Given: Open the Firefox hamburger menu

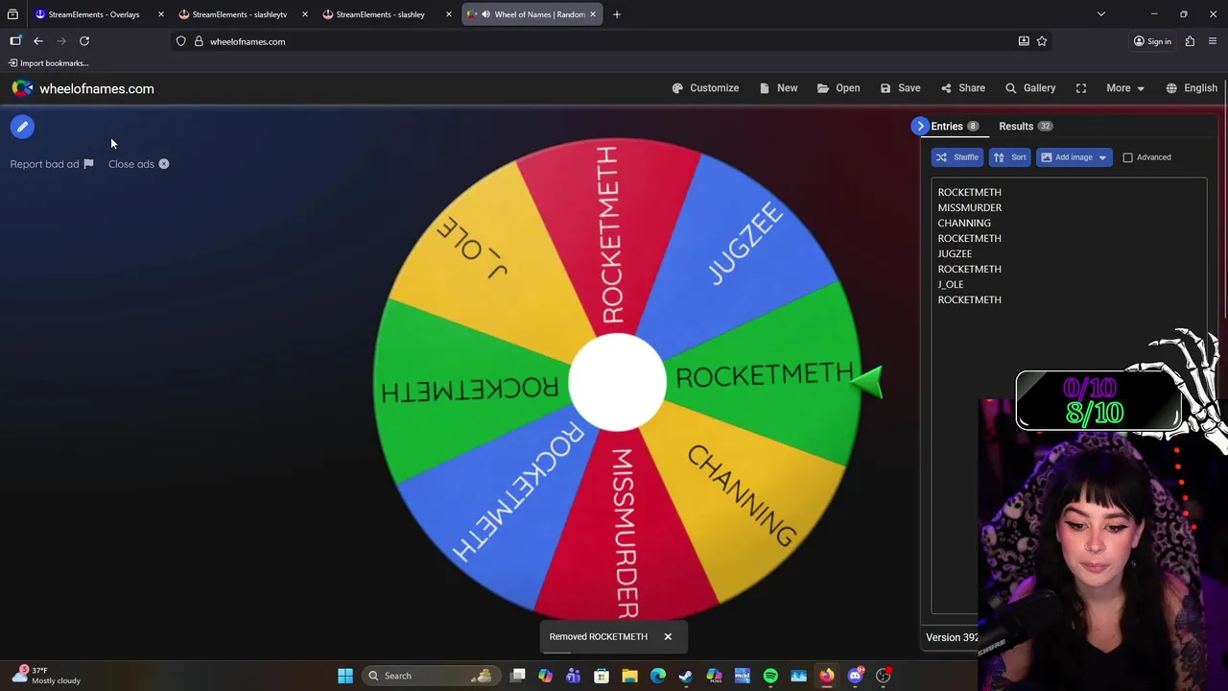Looking at the screenshot, I should pos(1213,41).
